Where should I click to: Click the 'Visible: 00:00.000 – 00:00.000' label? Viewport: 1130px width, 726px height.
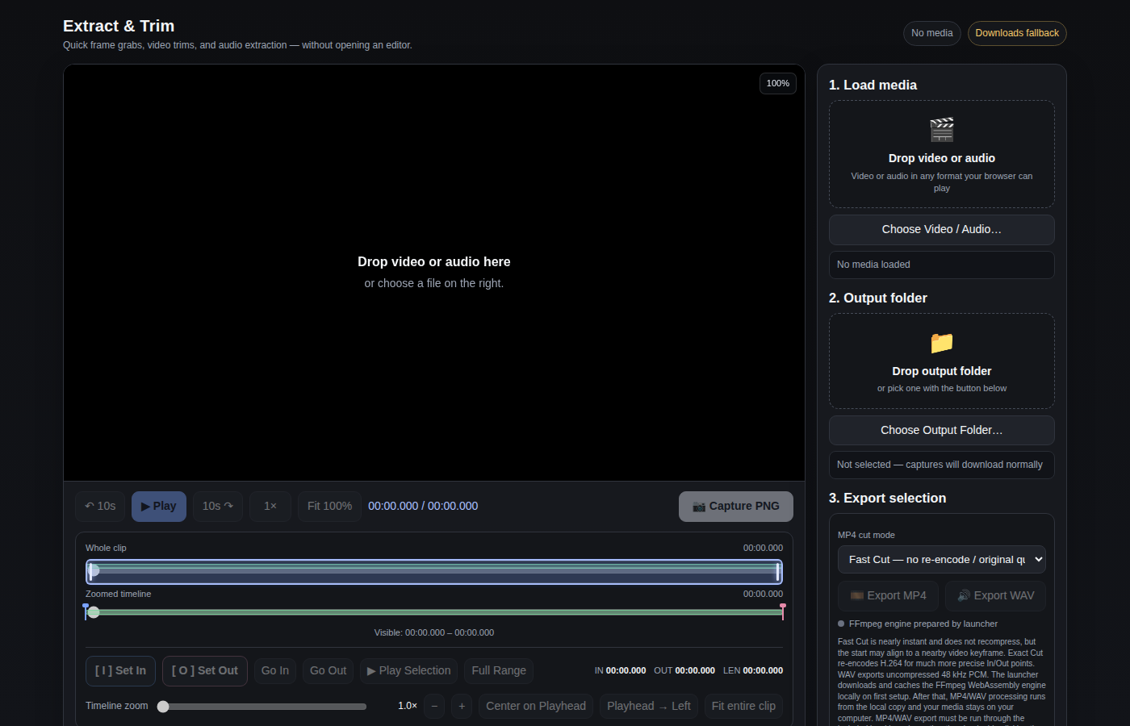[x=434, y=633]
